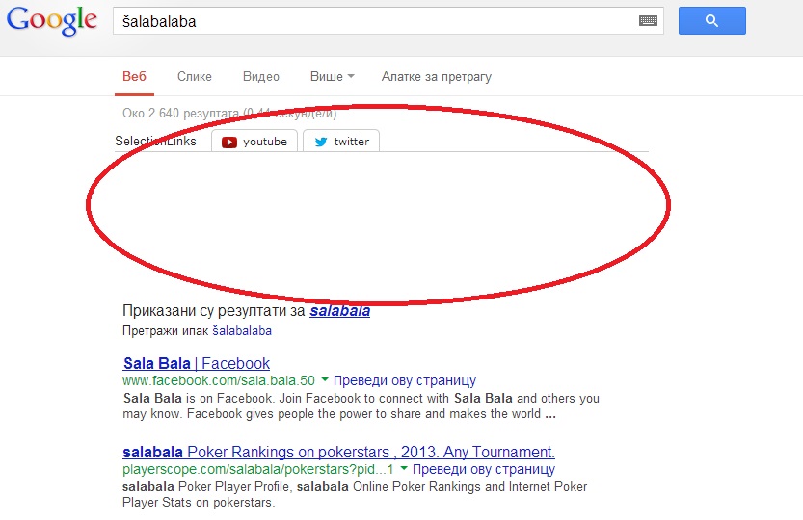Click the blue magnifier search button
Viewport: 803px width, 520px height.
pos(711,20)
